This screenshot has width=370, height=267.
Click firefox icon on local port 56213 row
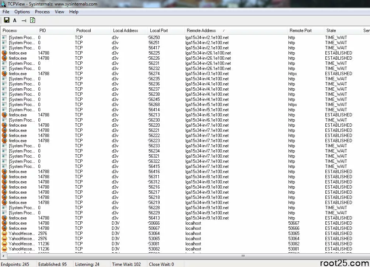[4, 115]
